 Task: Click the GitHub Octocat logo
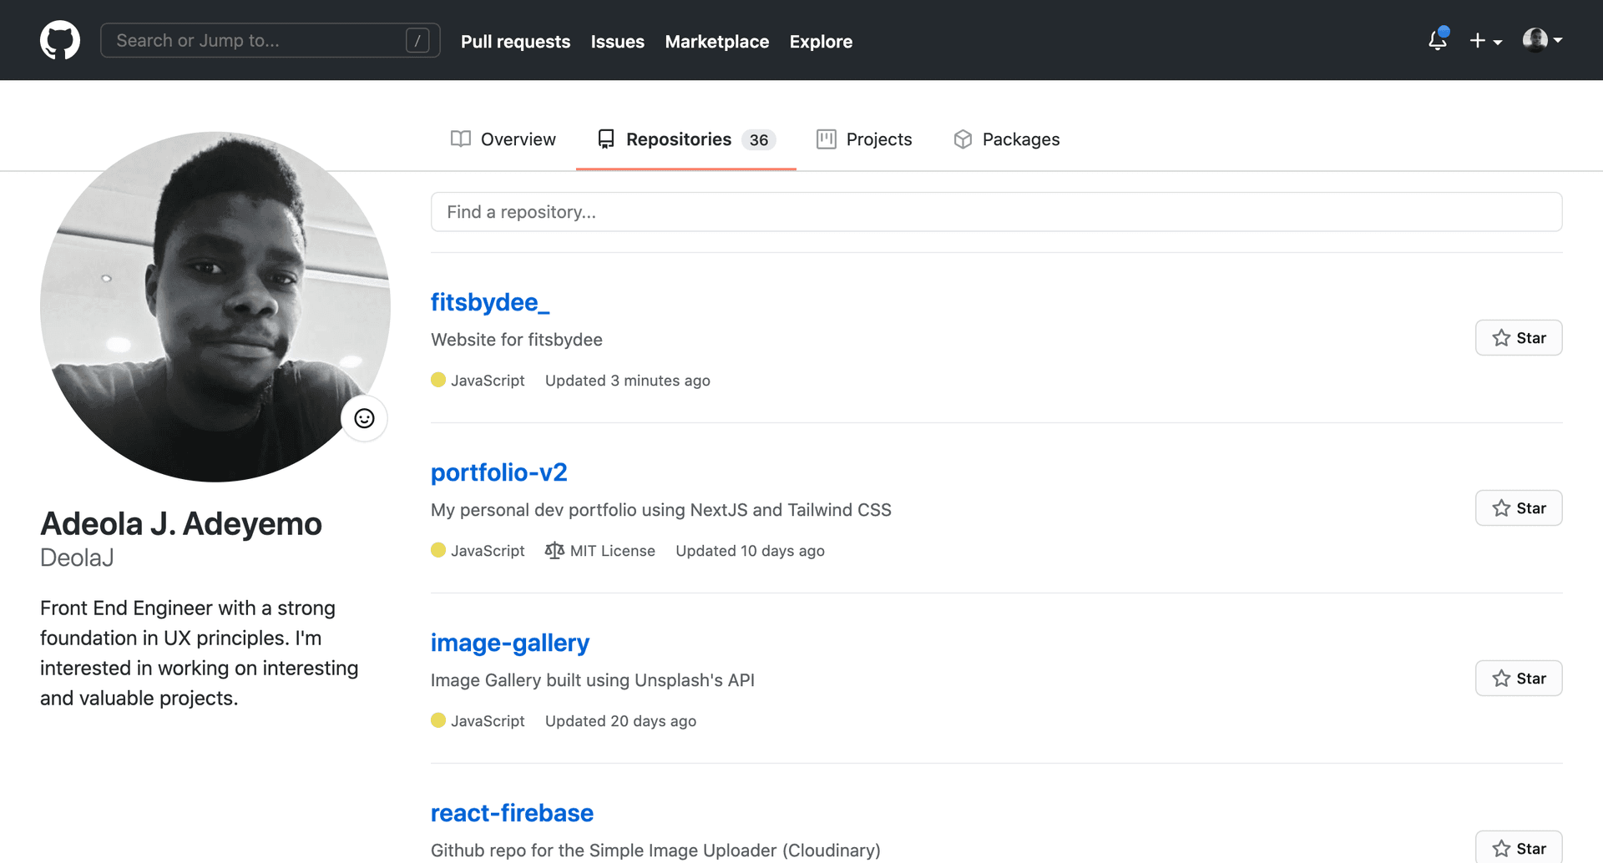[x=60, y=41]
